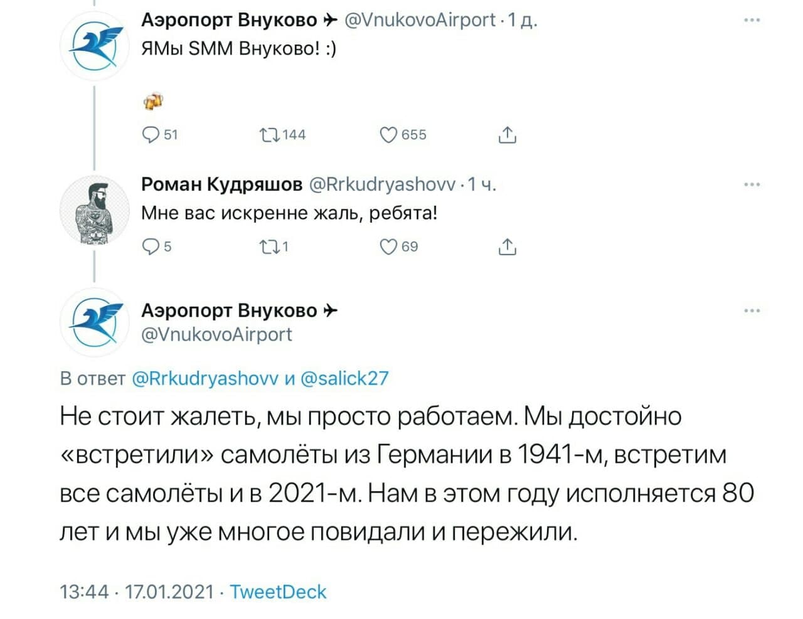Open the @Rrkudryashovv mention in reply line
The height and width of the screenshot is (619, 803).
coord(206,379)
